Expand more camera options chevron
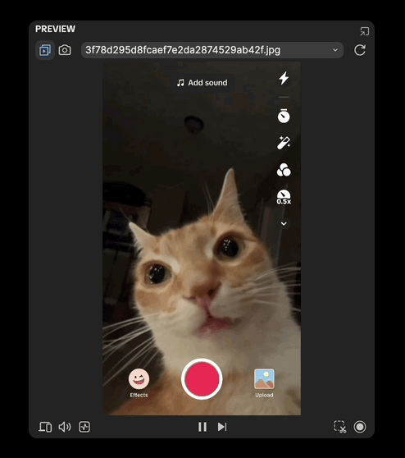This screenshot has height=458, width=405. (284, 224)
